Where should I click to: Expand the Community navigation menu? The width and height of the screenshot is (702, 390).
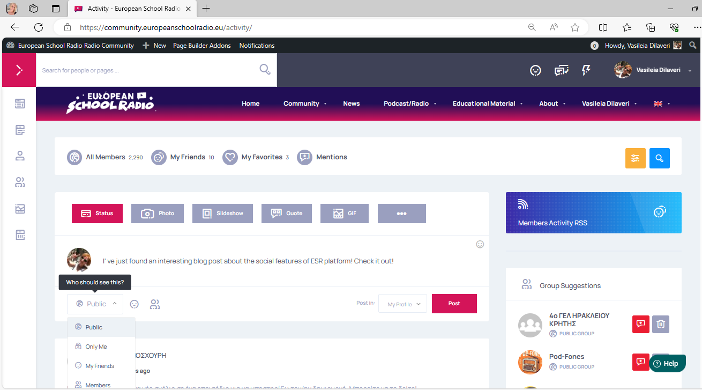[x=304, y=104]
